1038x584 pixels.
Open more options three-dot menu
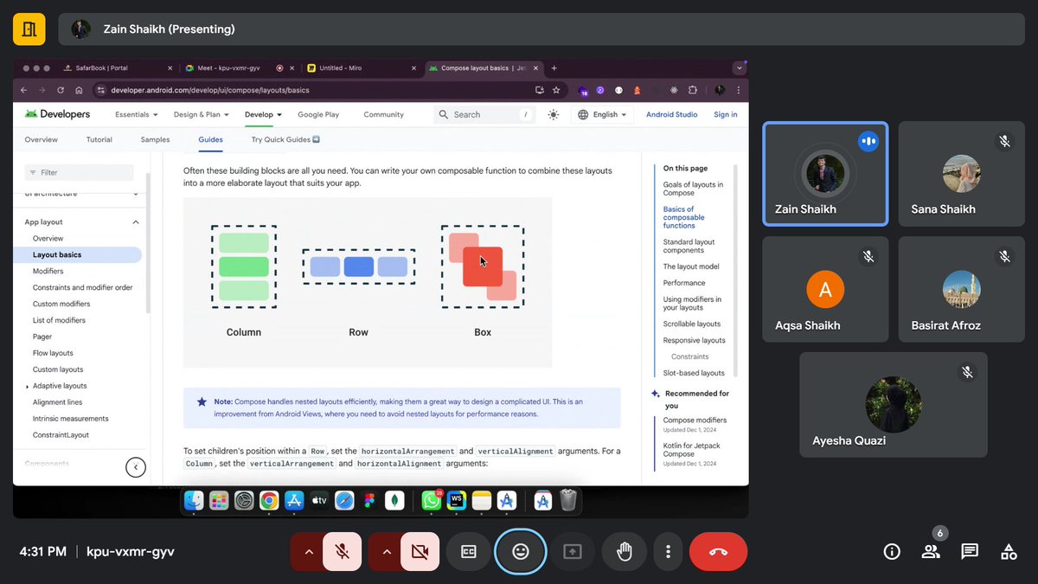pos(668,551)
